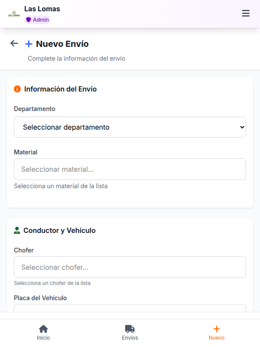
Task: Click the back arrow above Nuevo Envío
Action: click(13, 43)
